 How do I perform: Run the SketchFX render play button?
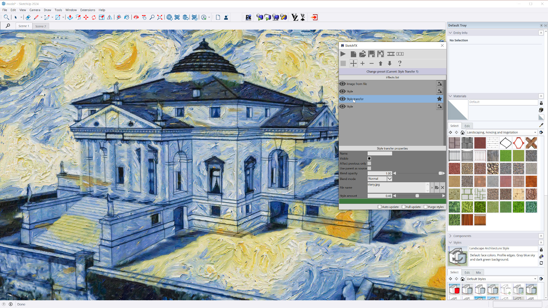pos(343,54)
